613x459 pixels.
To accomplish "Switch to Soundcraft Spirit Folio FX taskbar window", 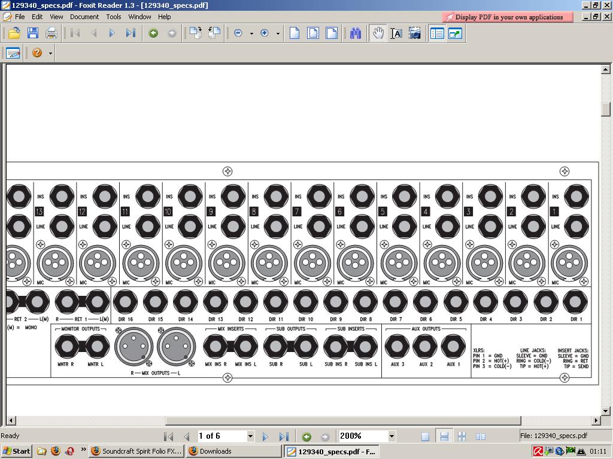I will (x=136, y=451).
